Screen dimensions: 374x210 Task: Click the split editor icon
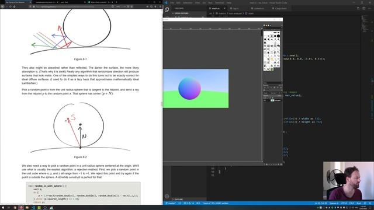point(363,8)
